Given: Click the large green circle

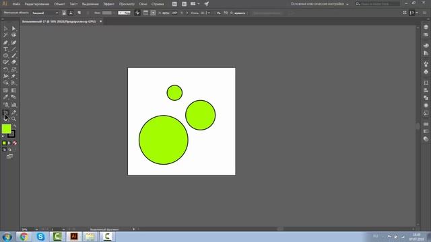Looking at the screenshot, I should [164, 140].
